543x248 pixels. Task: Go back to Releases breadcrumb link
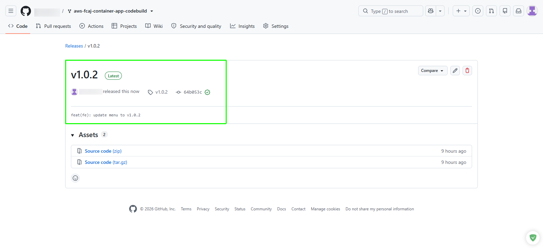[74, 46]
